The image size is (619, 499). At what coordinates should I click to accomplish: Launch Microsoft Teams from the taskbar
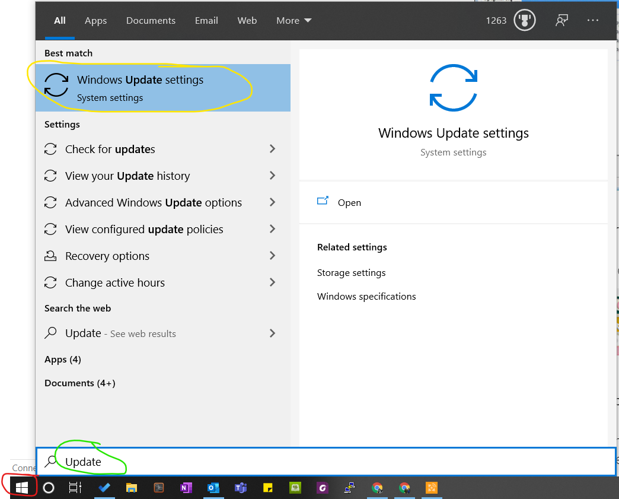pyautogui.click(x=240, y=488)
